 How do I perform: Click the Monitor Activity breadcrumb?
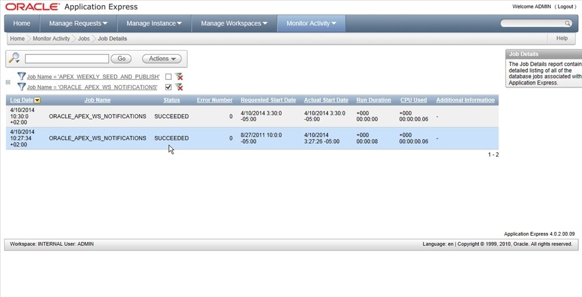click(51, 39)
